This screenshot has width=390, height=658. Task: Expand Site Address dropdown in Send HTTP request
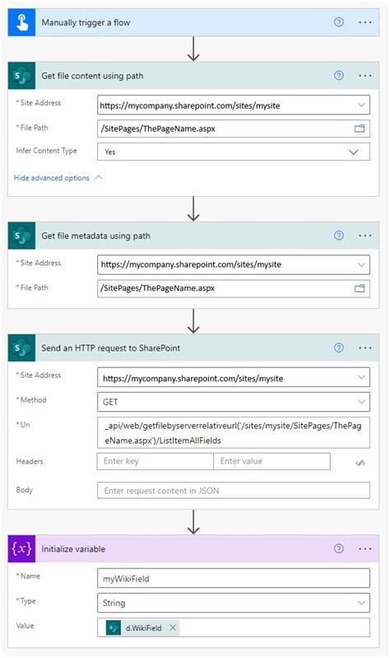(x=361, y=378)
